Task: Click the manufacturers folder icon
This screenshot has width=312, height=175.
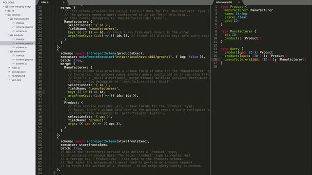Action: pos(11,19)
